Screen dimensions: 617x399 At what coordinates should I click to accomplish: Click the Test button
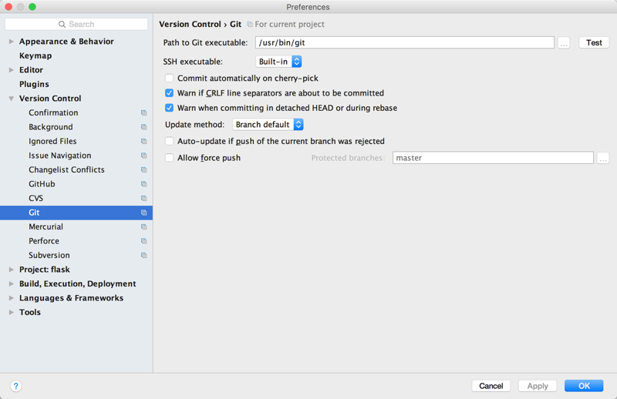pyautogui.click(x=593, y=43)
